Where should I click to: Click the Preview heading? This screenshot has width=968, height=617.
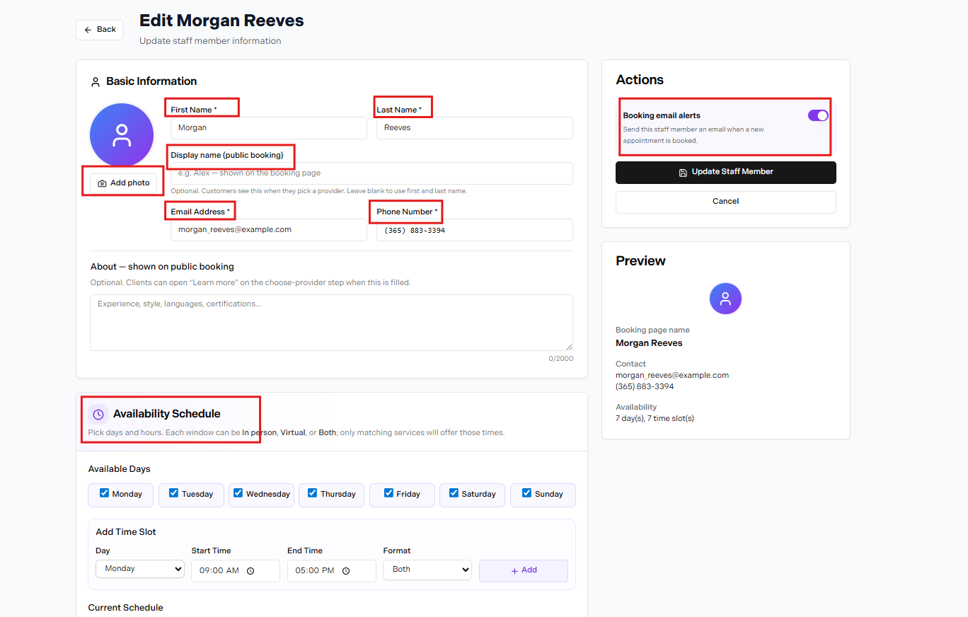click(x=640, y=261)
